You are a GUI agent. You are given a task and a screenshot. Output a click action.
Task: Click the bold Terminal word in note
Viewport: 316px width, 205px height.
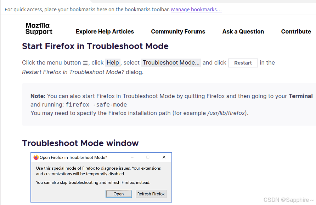pyautogui.click(x=300, y=96)
